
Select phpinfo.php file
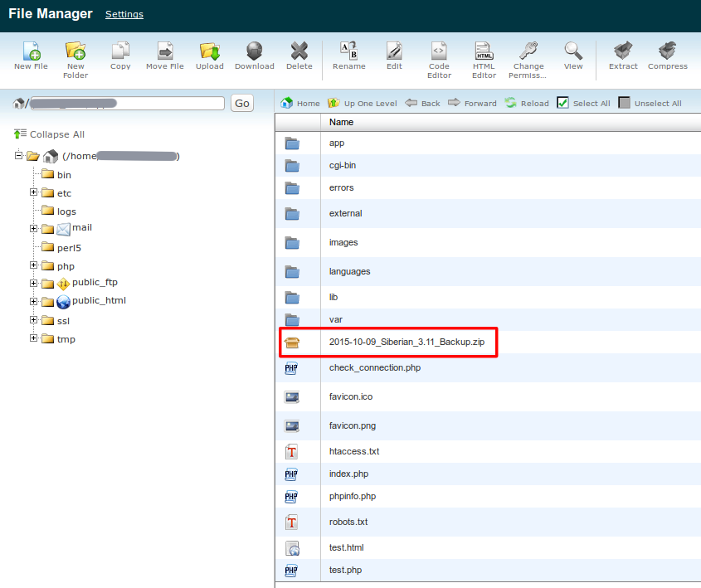pyautogui.click(x=488, y=496)
